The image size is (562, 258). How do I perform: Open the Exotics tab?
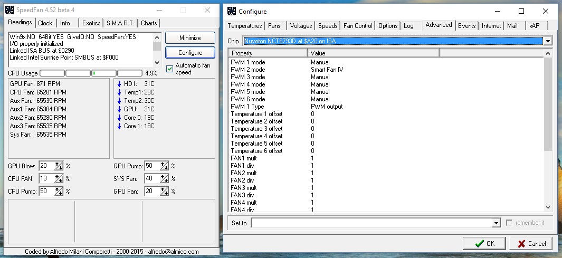[x=91, y=23]
